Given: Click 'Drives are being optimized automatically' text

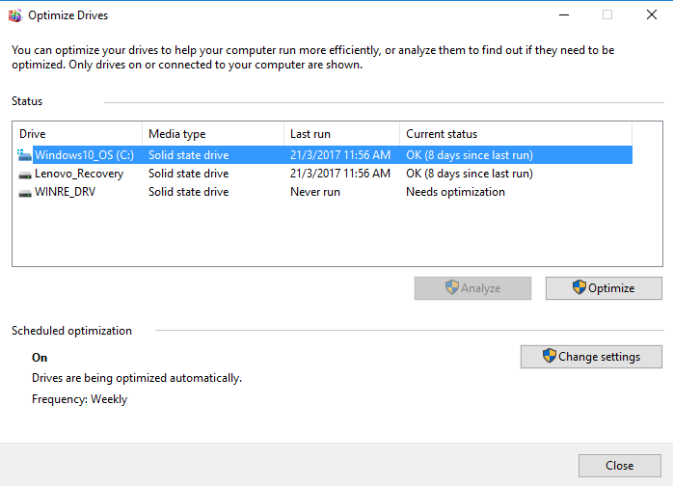Looking at the screenshot, I should pyautogui.click(x=137, y=378).
